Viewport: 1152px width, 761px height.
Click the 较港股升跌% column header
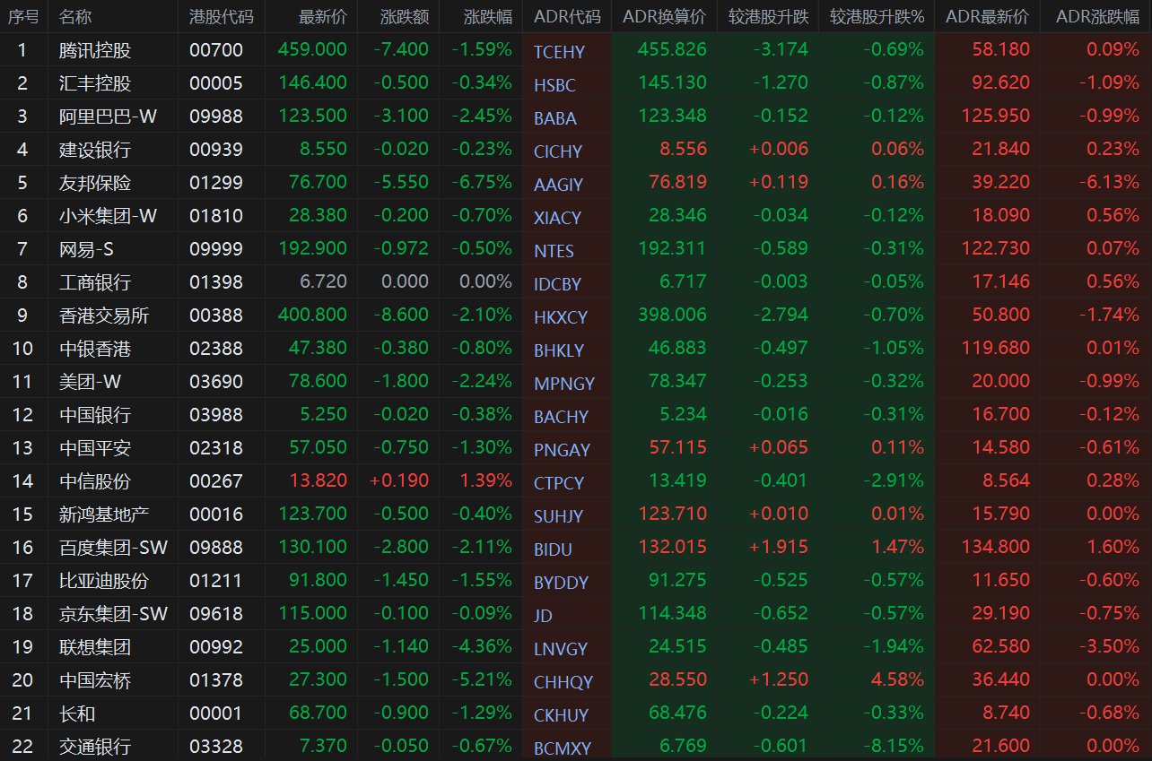[877, 17]
